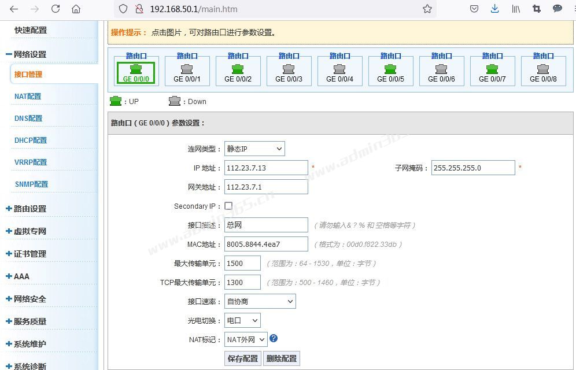Open the library bookshelf icon
576x370 pixels.
(x=516, y=9)
